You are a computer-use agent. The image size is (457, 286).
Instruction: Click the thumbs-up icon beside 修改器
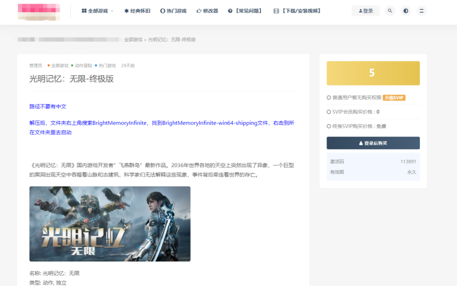click(199, 11)
